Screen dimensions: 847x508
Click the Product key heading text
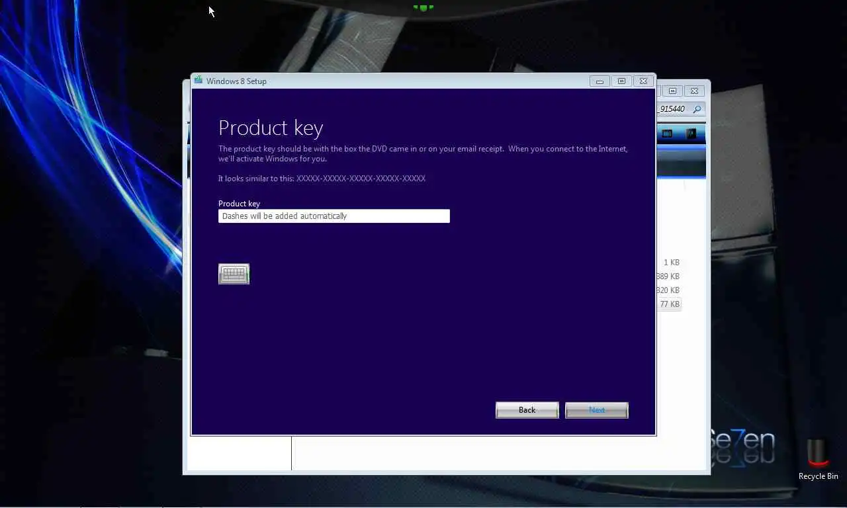click(x=271, y=128)
